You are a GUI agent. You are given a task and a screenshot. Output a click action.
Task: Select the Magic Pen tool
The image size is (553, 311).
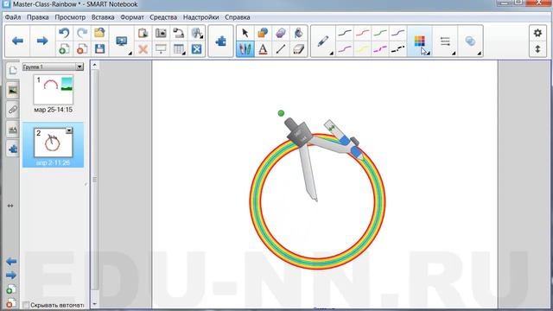point(281,33)
